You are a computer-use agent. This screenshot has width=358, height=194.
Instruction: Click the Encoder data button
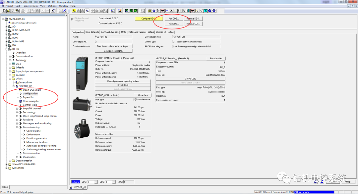pos(216,58)
